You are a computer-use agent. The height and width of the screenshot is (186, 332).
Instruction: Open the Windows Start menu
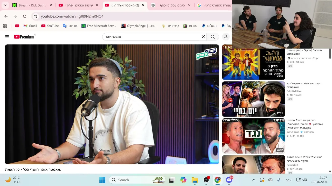[x=102, y=180]
